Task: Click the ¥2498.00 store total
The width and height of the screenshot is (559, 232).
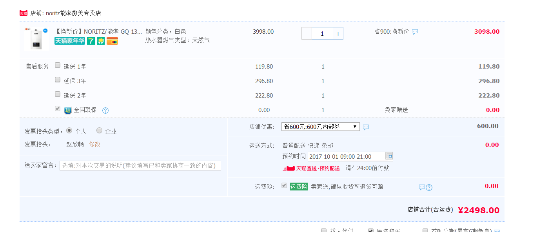Action: click(479, 210)
